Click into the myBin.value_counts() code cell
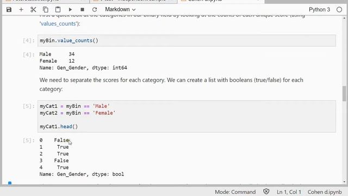The width and height of the screenshot is (348, 196). pos(187,41)
